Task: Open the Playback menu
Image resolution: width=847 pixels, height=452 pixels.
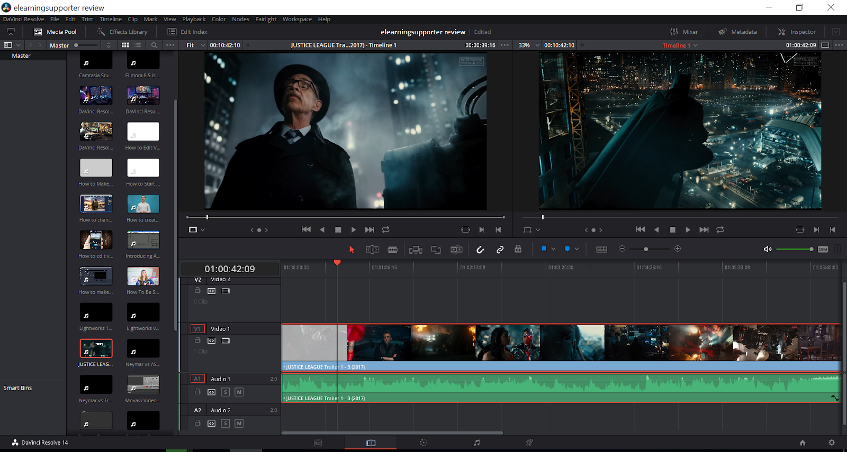Action: (194, 19)
